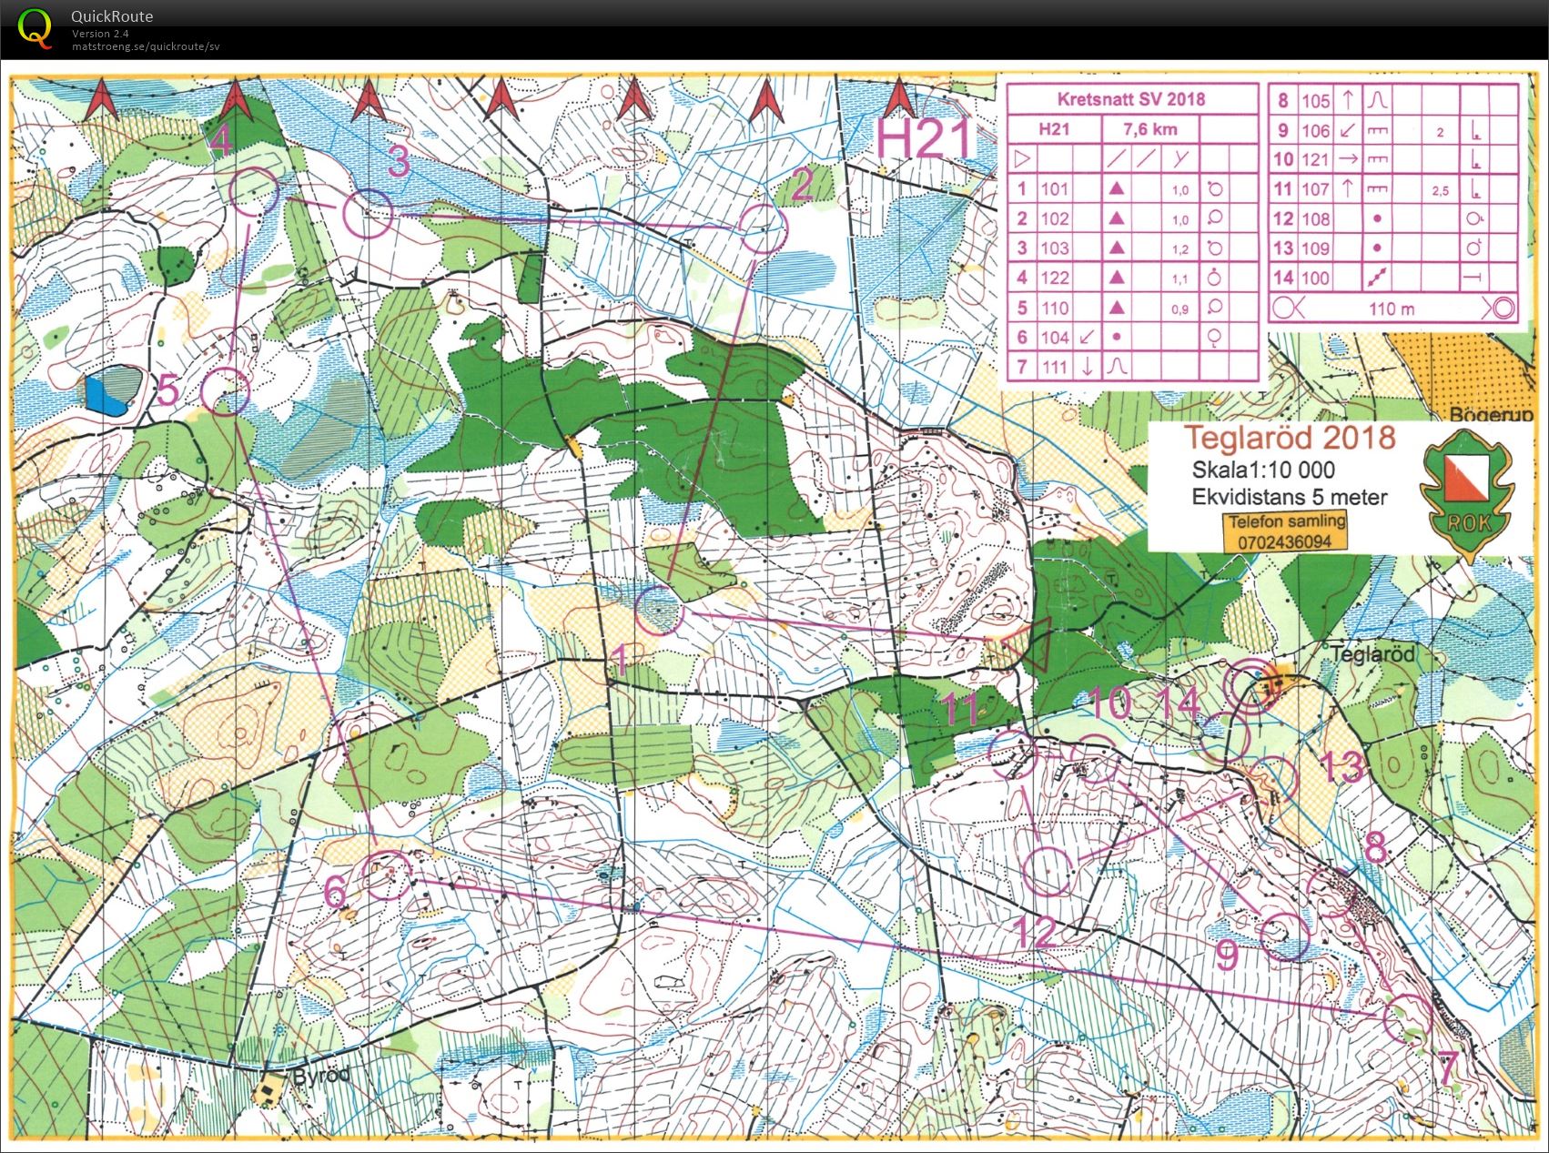Screen dimensions: 1549x1153
Task: Click the '1,2' value in row 3
Action: click(x=1179, y=249)
